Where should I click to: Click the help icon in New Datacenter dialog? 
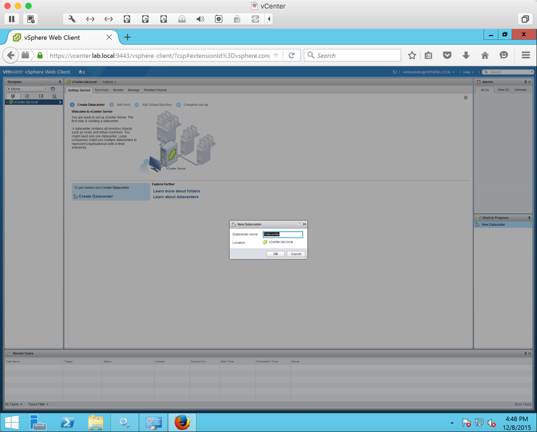pos(299,224)
